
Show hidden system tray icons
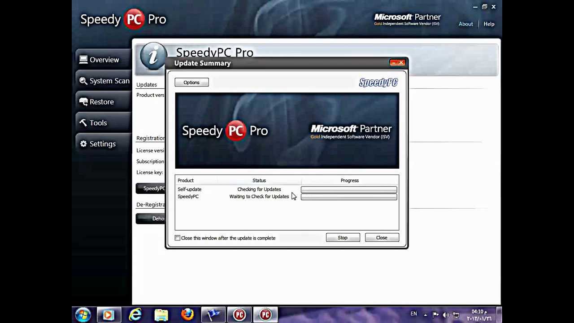[425, 315]
